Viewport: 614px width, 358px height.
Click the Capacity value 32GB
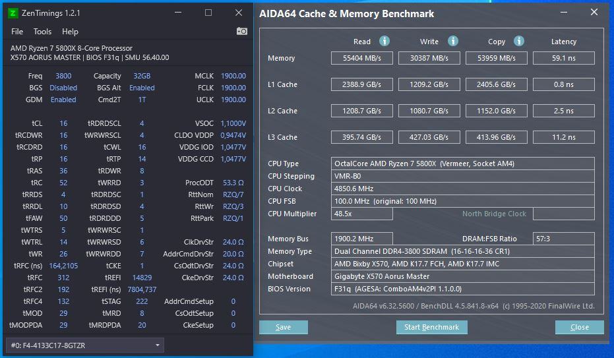142,76
